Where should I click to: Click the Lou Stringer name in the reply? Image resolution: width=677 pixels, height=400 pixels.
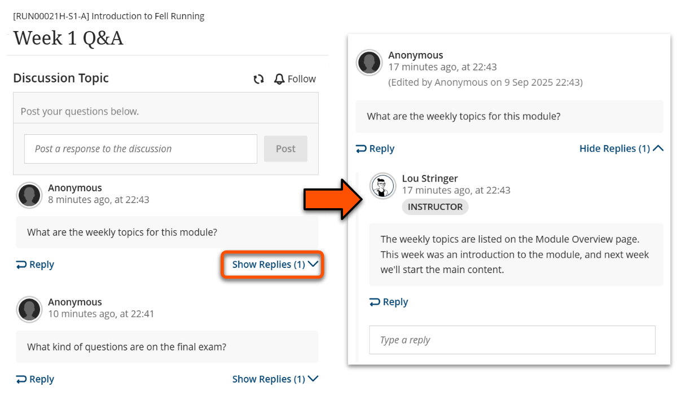430,178
